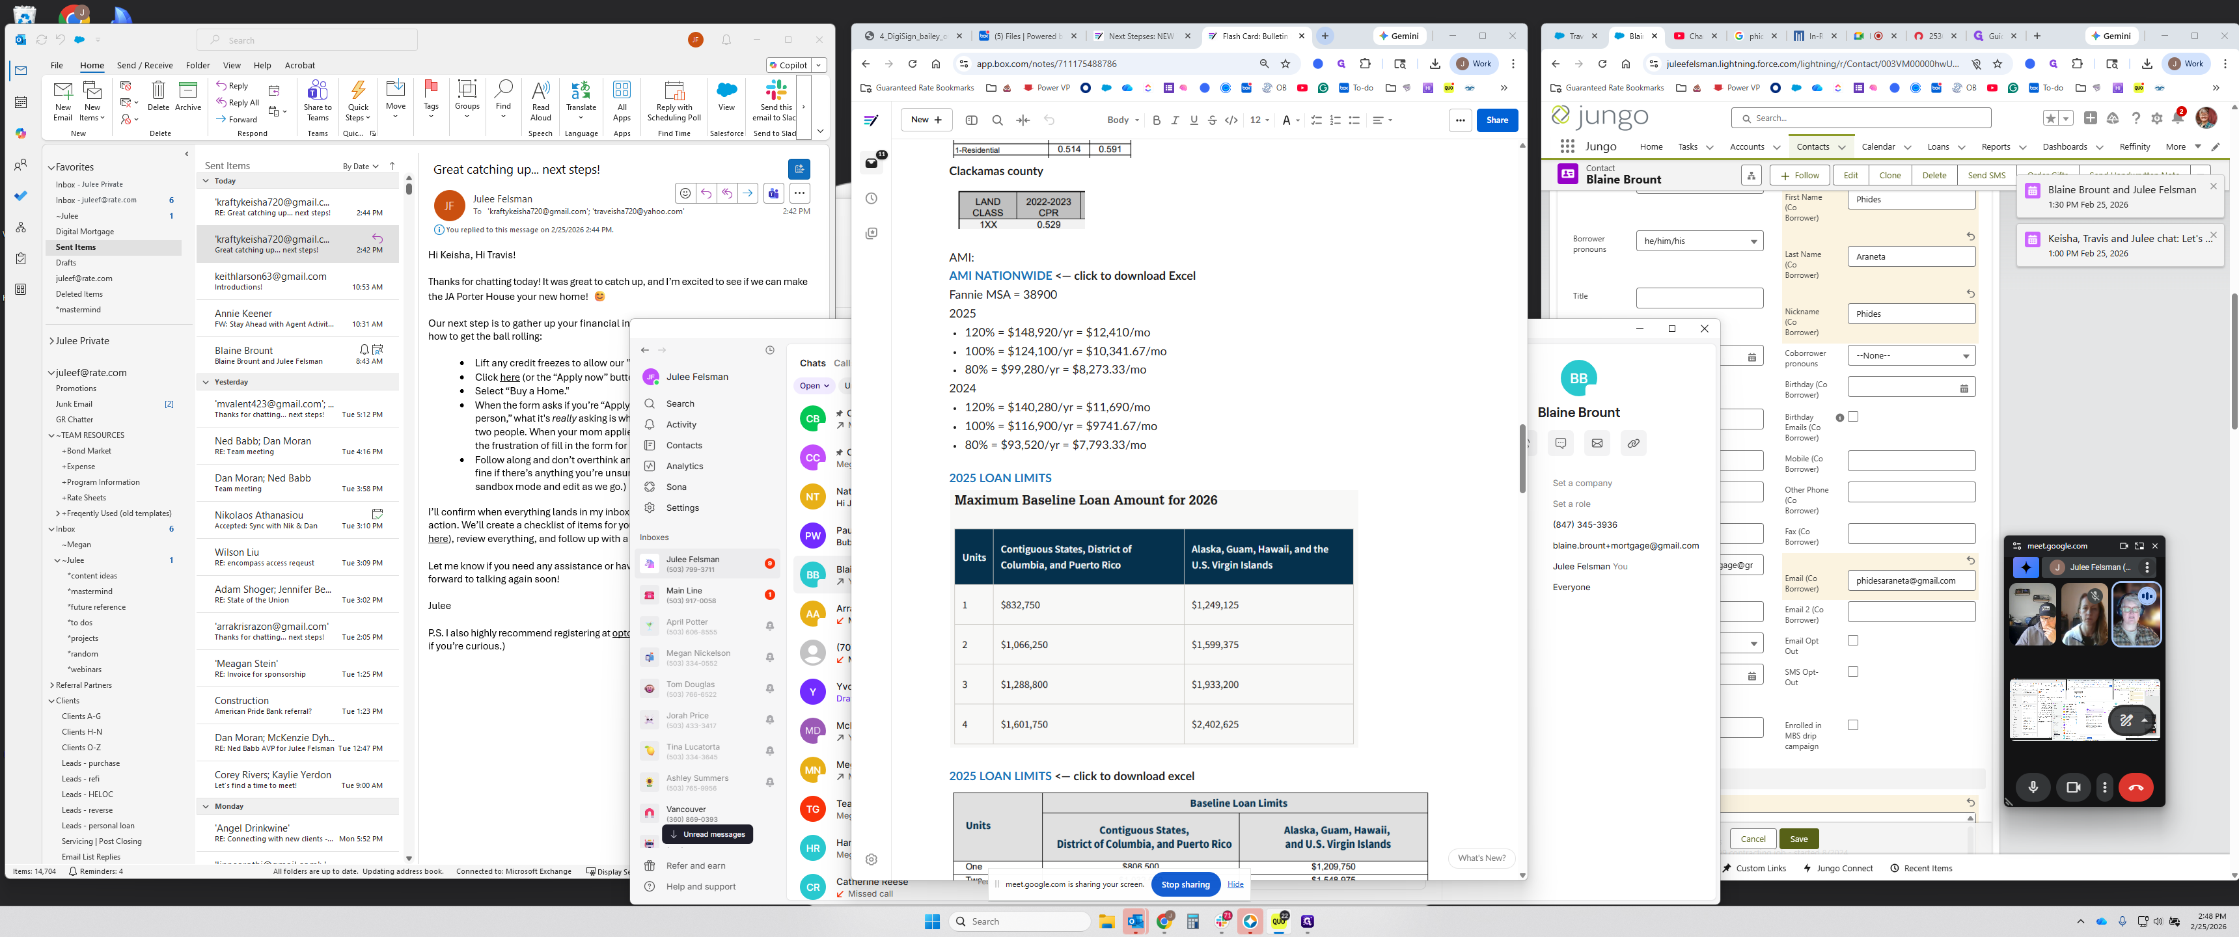Check the Email Opt Out checkbox
2239x937 pixels.
[1852, 640]
